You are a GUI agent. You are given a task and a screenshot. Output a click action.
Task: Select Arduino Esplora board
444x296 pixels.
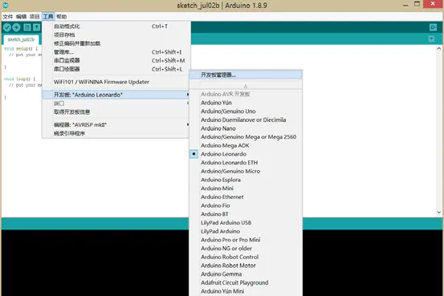pos(246,180)
